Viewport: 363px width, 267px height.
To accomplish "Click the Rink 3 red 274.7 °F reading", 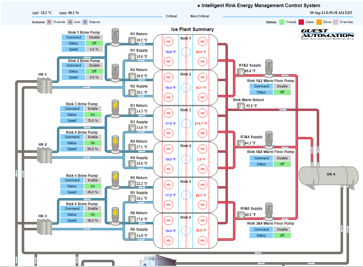I will click(201, 124).
